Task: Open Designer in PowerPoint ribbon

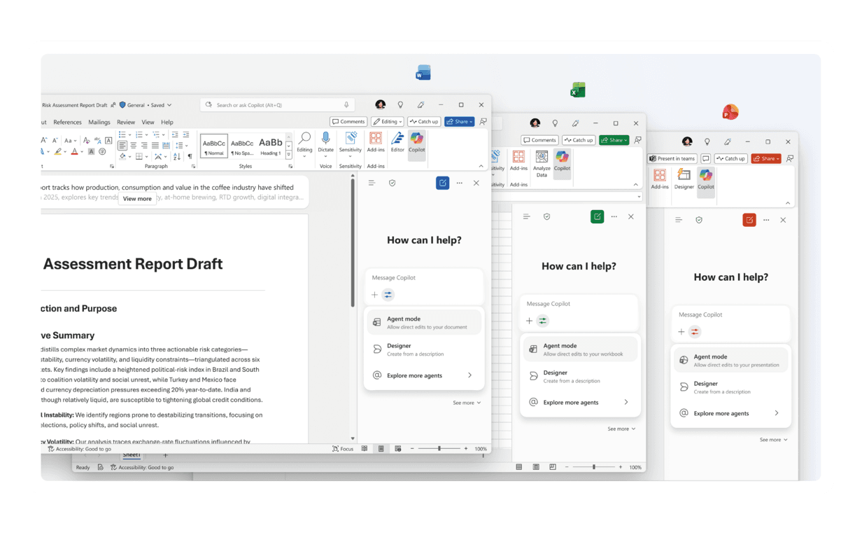Action: click(684, 175)
